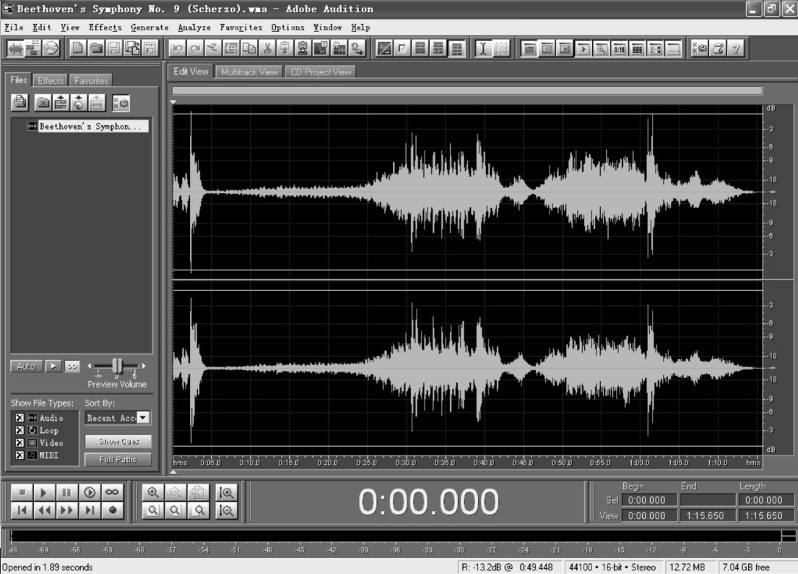Open the Favorites tab in left panel
The image size is (798, 574).
(x=91, y=80)
